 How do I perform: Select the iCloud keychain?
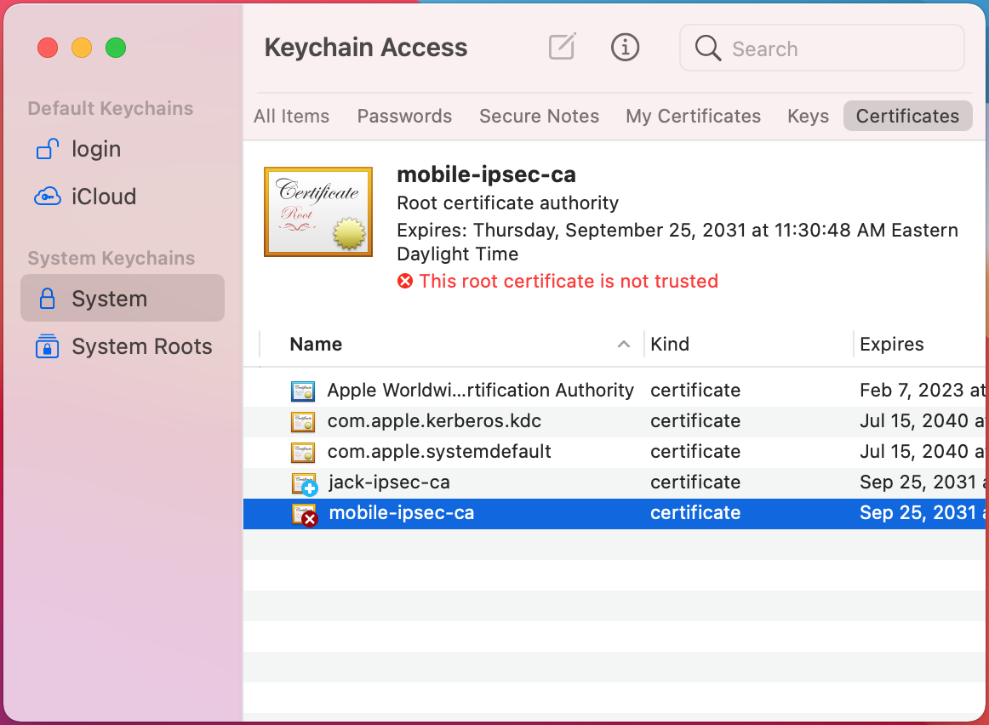103,197
